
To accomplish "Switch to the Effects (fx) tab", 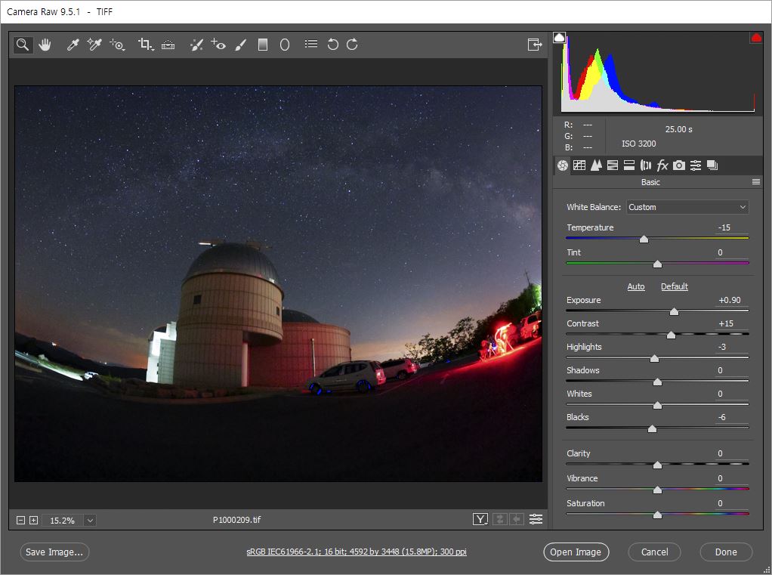I will coord(662,165).
